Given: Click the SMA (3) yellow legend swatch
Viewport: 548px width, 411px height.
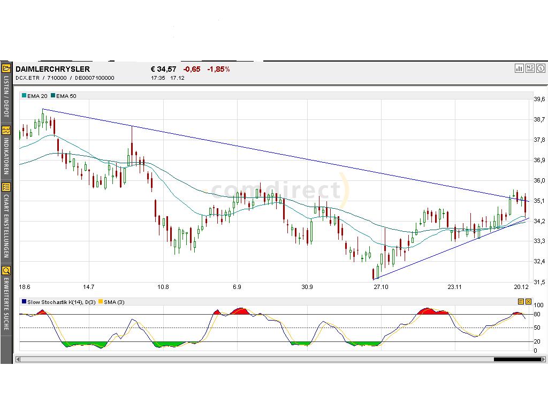Looking at the screenshot, I should click(101, 302).
